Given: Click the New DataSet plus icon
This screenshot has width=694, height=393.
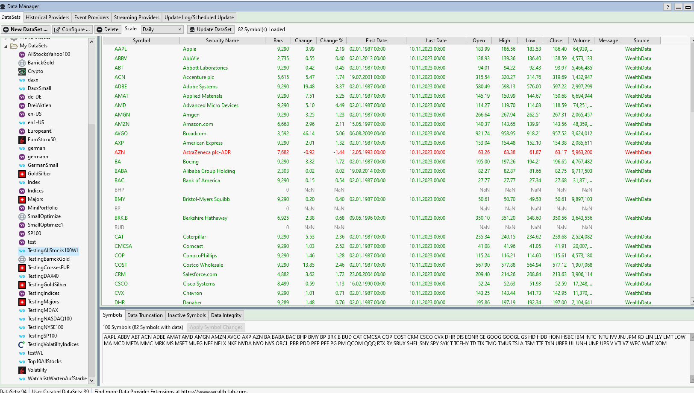Looking at the screenshot, I should [6, 29].
